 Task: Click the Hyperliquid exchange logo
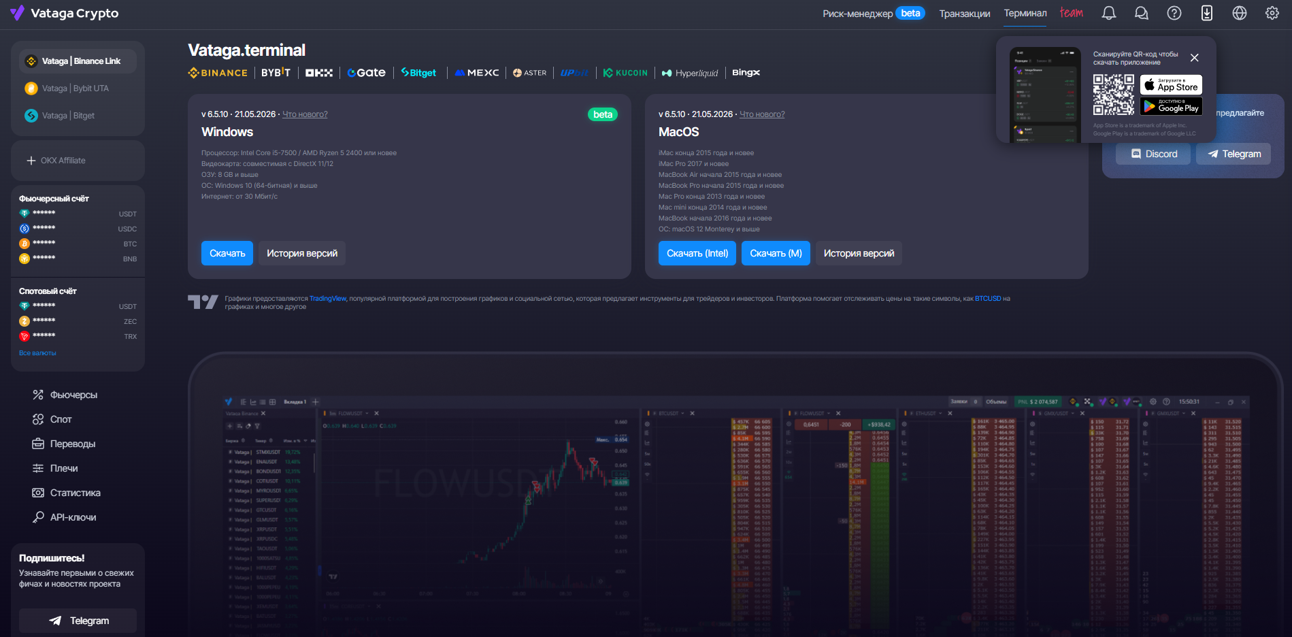coord(690,73)
